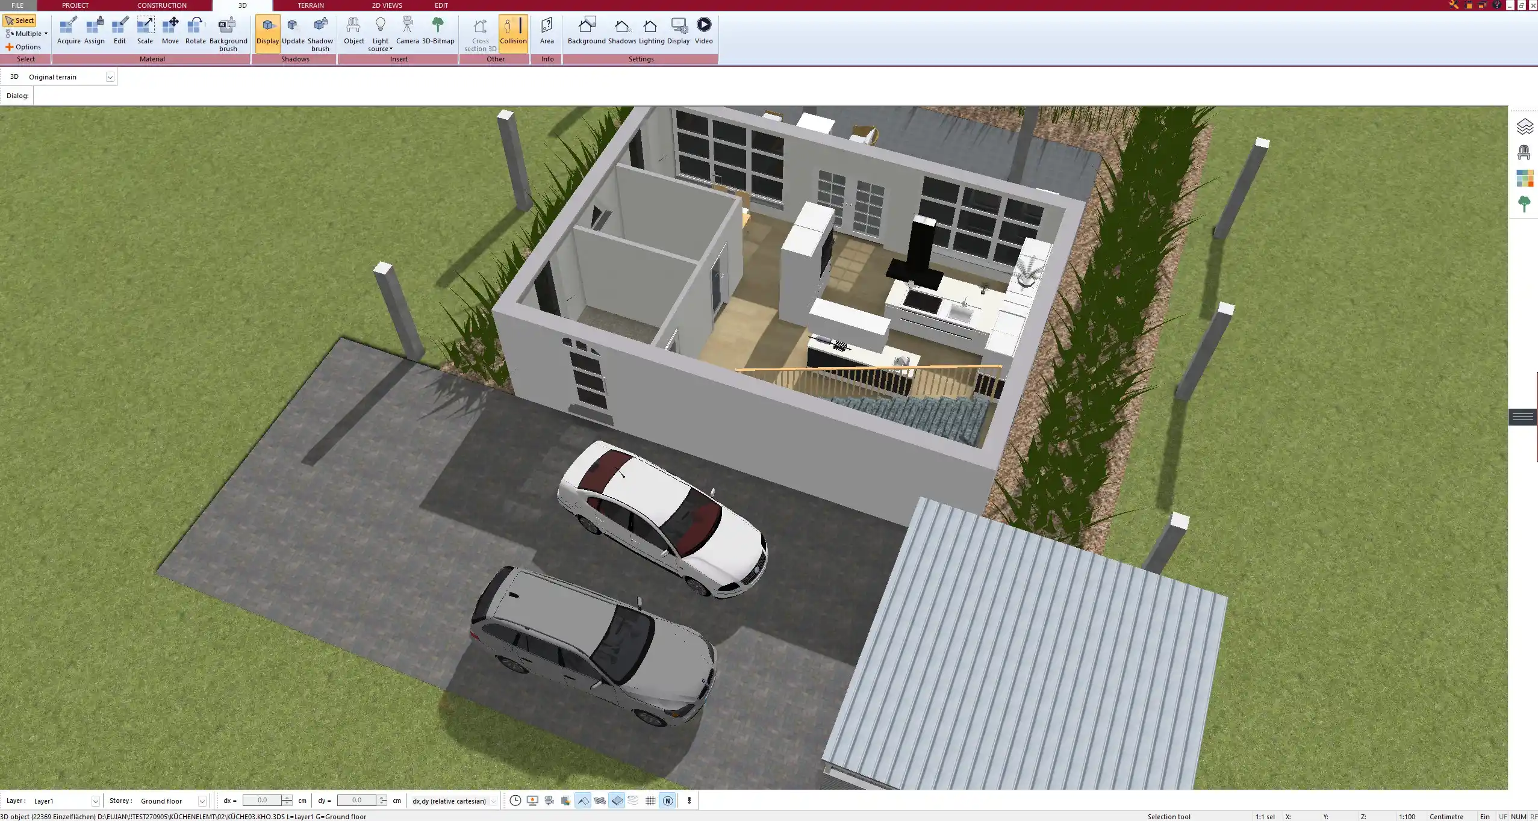Viewport: 1538px width, 821px height.
Task: Open the material Edit tool
Action: (x=120, y=31)
